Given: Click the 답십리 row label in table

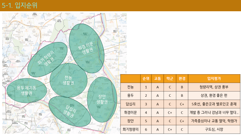Looking at the screenshot, I should tap(130, 104).
